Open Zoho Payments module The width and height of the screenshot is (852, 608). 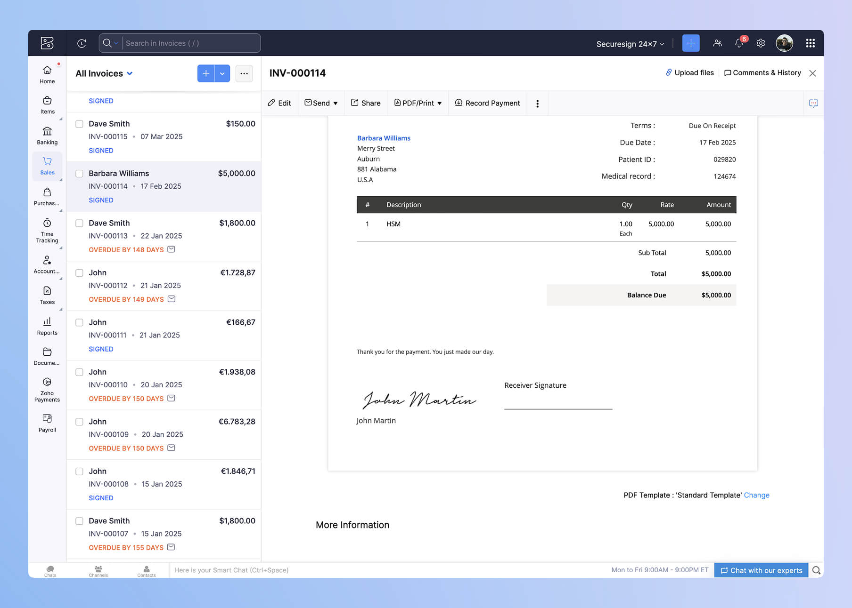(47, 390)
